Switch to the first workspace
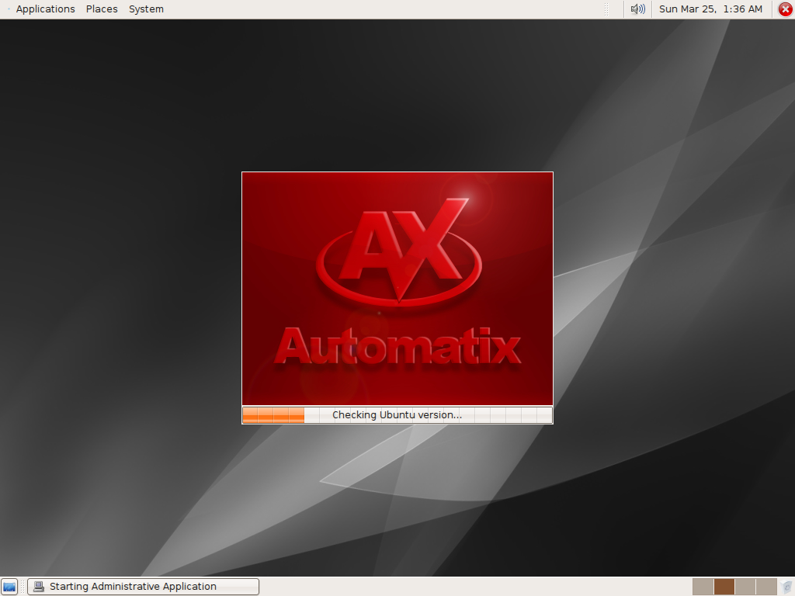Image resolution: width=795 pixels, height=596 pixels. pos(703,587)
